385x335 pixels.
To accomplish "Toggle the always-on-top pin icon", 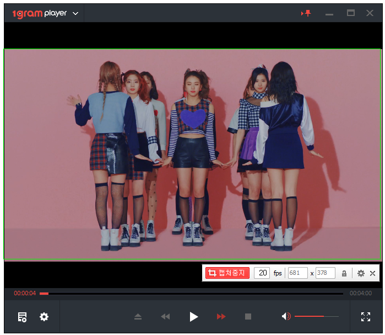I will pos(306,13).
